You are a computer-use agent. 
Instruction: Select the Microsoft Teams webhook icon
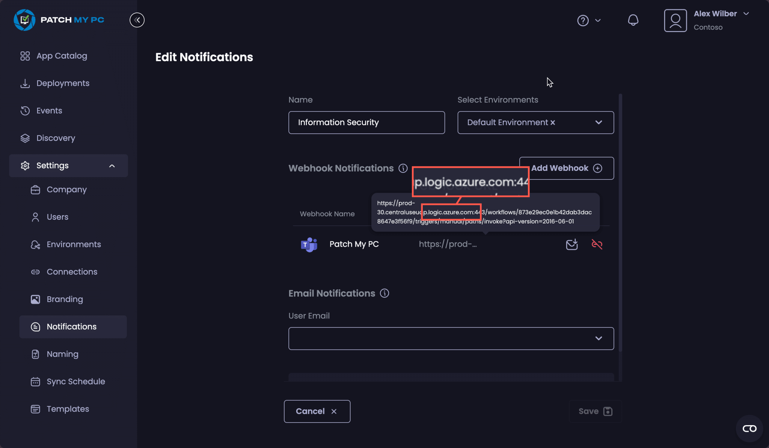(309, 244)
